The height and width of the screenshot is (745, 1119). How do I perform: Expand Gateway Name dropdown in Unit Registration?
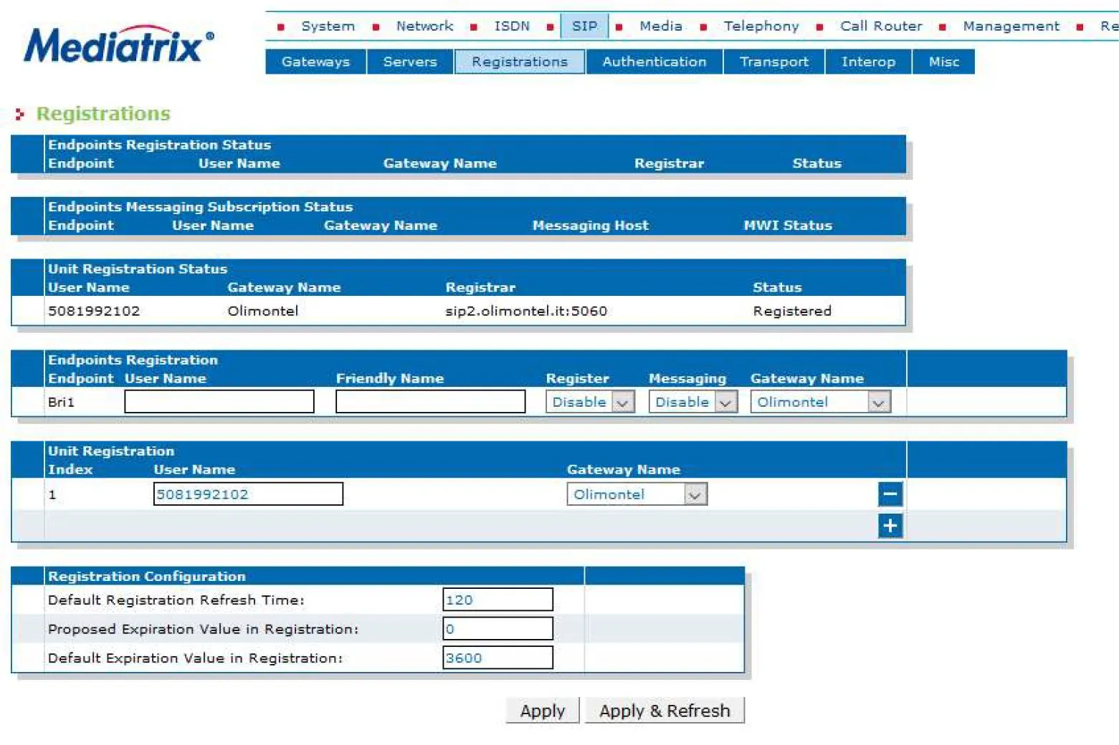tap(637, 494)
